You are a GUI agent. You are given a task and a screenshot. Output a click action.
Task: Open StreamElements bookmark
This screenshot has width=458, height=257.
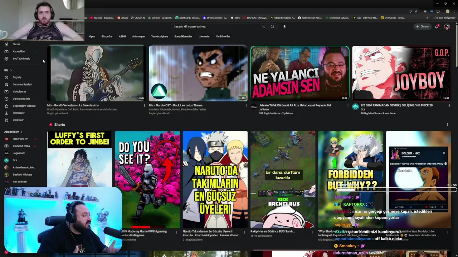click(x=215, y=18)
